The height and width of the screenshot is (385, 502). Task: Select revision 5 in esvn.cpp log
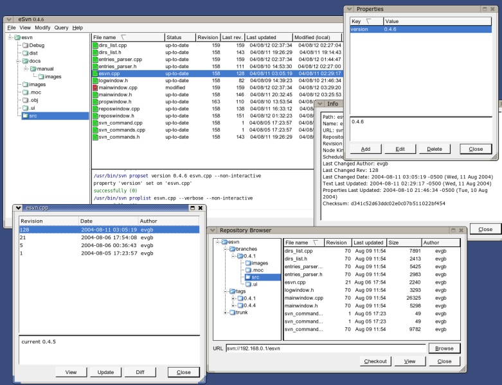[x=109, y=245]
